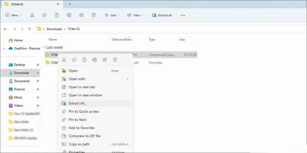The width and height of the screenshot is (307, 153).
Task: Click Rename icon in context menu
Action: [x=94, y=60]
